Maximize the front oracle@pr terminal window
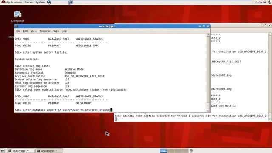The image size is (272, 153). click(x=204, y=26)
